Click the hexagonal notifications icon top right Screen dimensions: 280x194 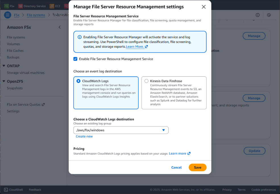click(x=269, y=15)
